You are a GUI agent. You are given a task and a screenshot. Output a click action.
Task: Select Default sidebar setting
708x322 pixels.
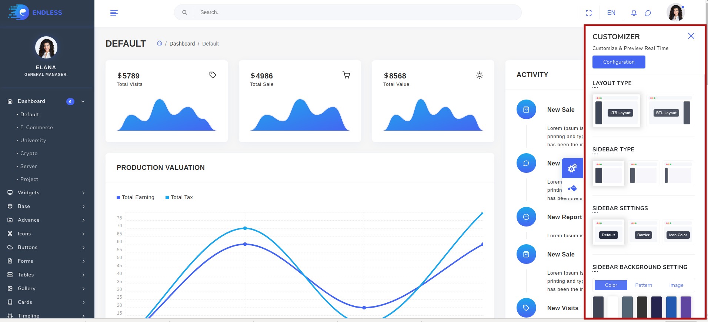pyautogui.click(x=608, y=232)
